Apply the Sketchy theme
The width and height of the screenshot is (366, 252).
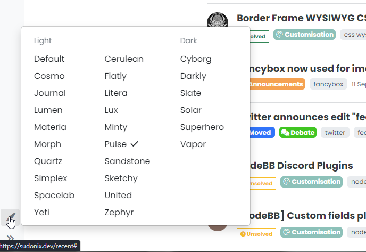click(121, 178)
